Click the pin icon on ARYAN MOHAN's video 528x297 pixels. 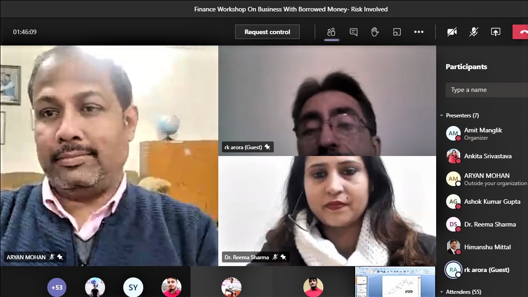(60, 257)
